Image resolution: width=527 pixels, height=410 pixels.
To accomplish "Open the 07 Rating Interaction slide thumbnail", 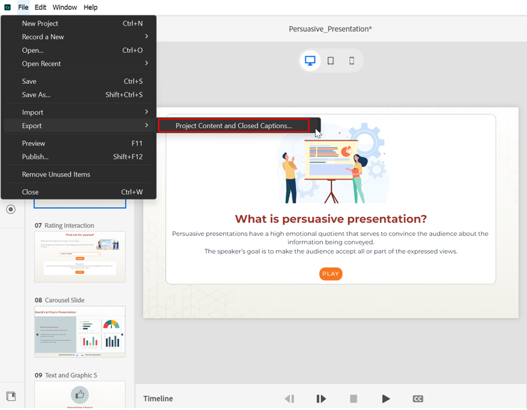I will (80, 257).
